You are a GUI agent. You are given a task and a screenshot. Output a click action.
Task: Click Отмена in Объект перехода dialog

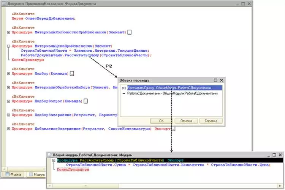pos(186,121)
